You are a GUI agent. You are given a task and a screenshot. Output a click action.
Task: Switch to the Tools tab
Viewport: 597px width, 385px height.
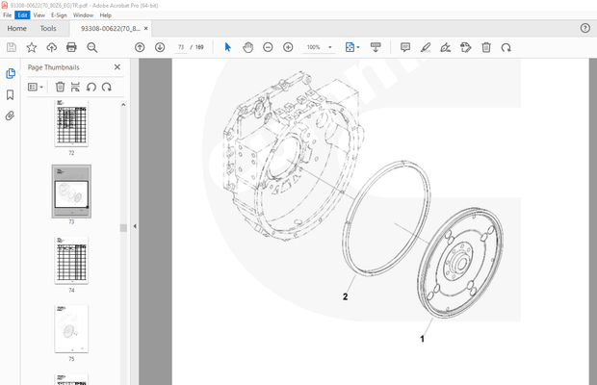(48, 29)
